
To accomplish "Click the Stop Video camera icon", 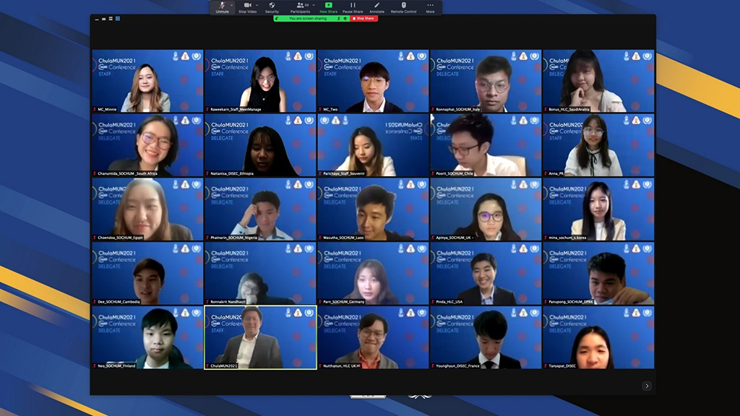I will (246, 6).
